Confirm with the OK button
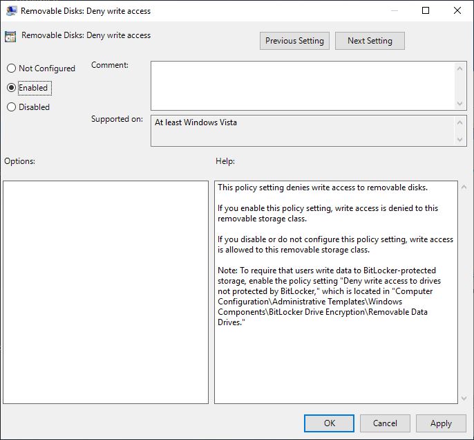The image size is (474, 440). point(329,423)
